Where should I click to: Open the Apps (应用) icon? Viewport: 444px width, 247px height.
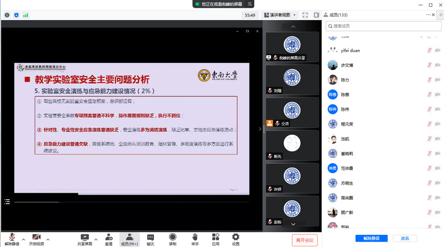coord(216,239)
